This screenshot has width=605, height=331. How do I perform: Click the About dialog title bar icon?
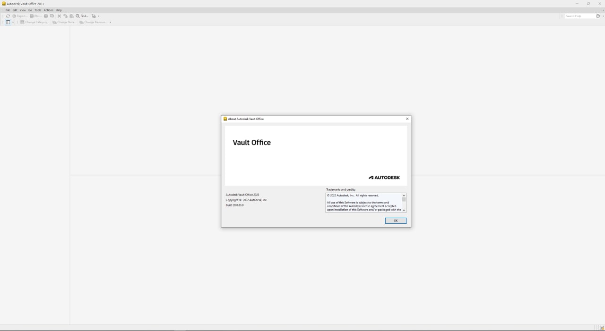click(x=225, y=119)
